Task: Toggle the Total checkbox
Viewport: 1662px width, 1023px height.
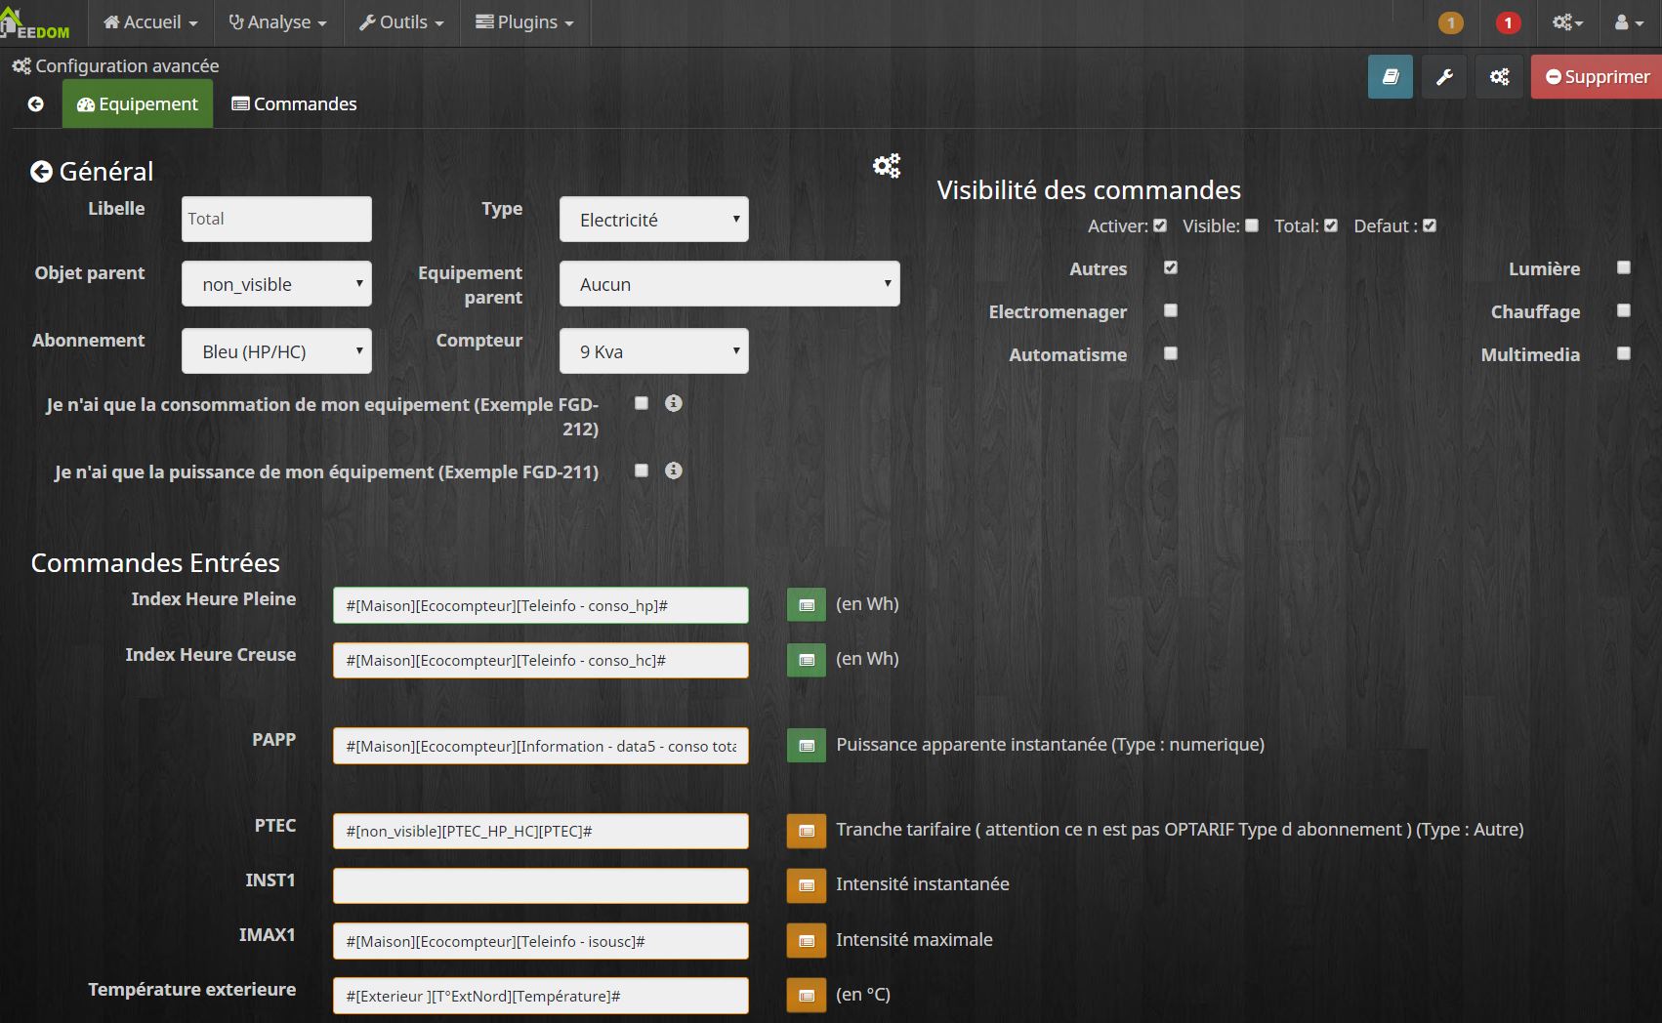Action: (1331, 225)
